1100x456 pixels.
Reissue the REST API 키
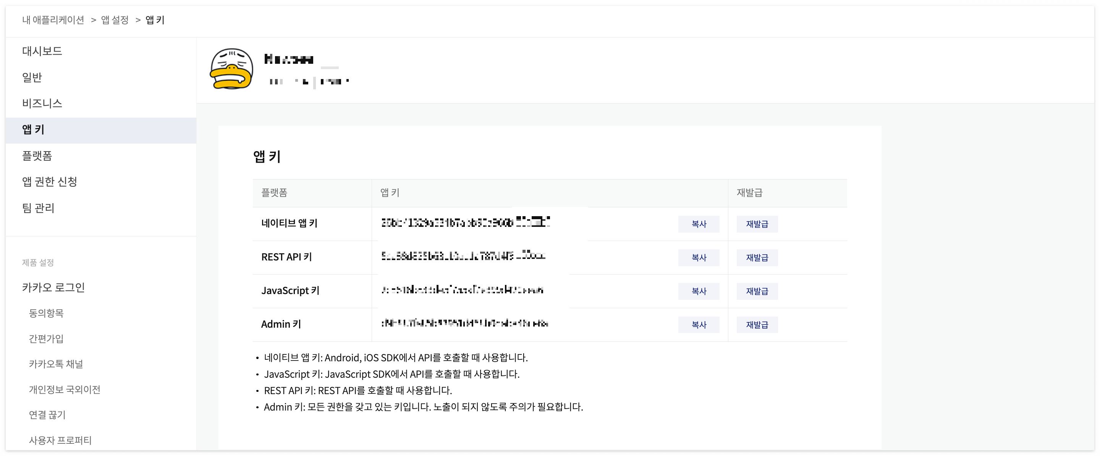756,258
